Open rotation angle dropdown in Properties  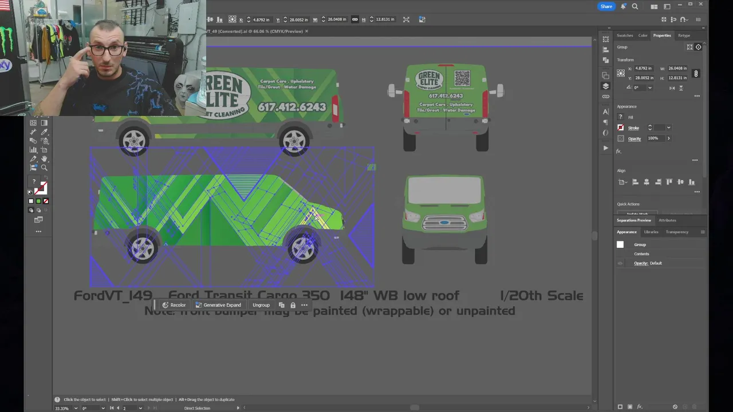pos(650,88)
